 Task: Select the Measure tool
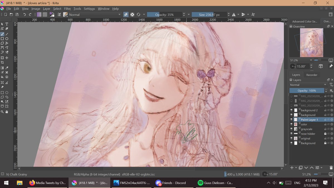click(7, 82)
